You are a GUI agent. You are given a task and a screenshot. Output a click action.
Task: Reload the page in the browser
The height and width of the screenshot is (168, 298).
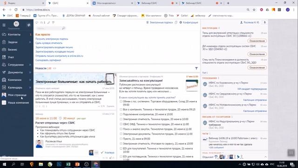pos(16,9)
